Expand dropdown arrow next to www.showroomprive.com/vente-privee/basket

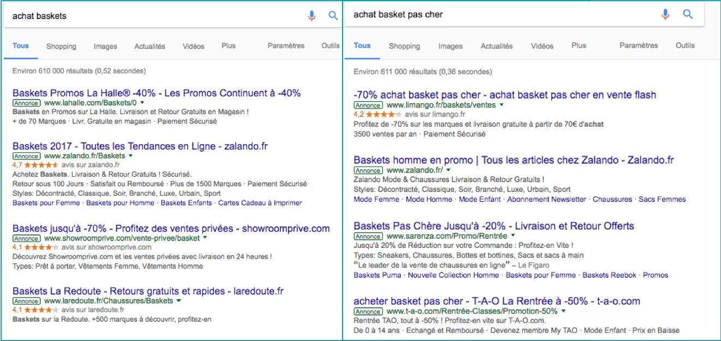click(x=205, y=238)
